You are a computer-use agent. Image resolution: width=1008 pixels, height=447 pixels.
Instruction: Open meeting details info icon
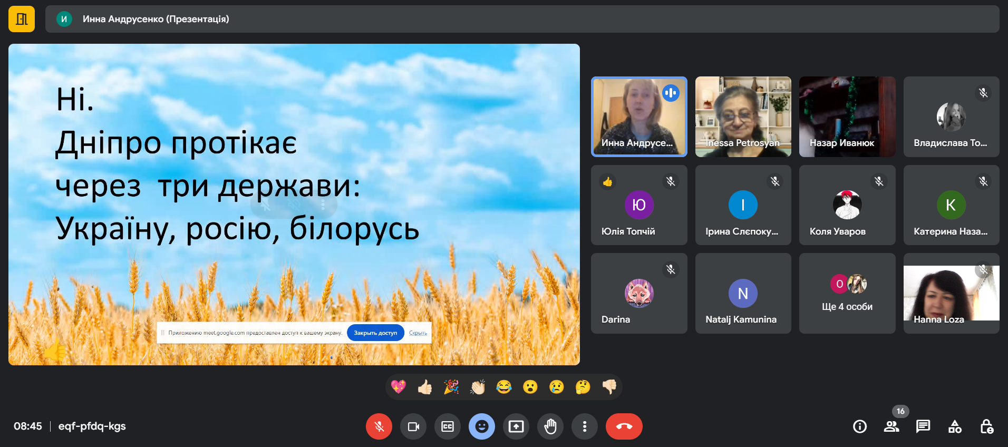[x=860, y=426]
